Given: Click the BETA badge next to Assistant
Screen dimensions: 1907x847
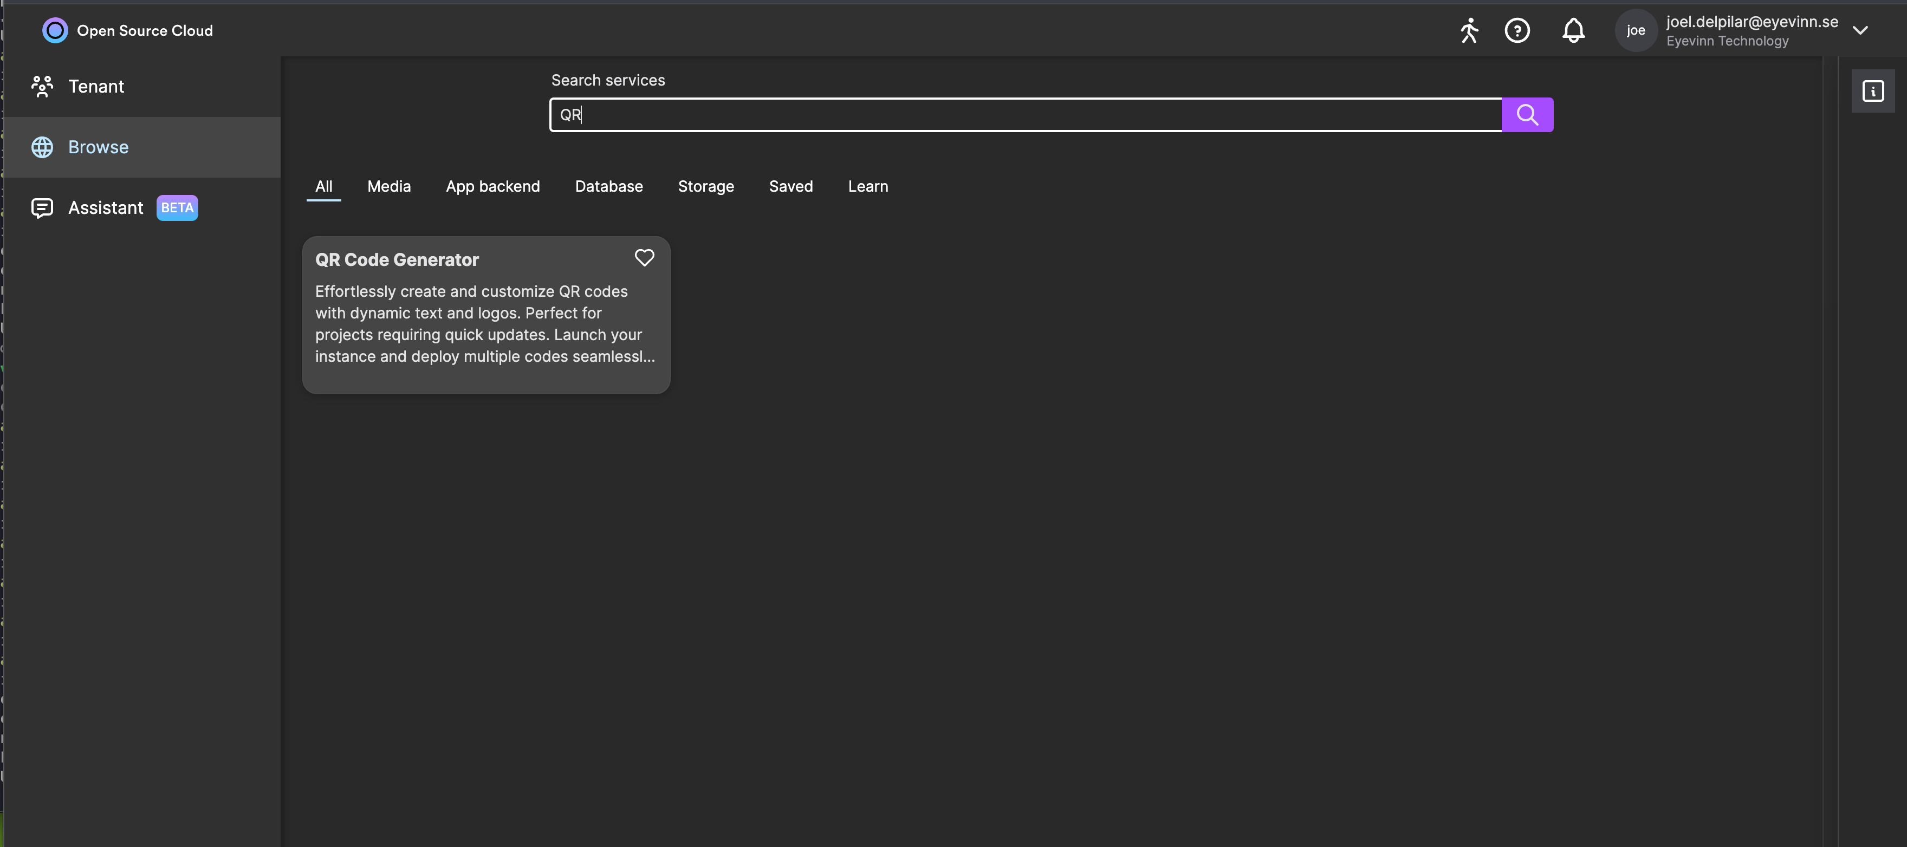Looking at the screenshot, I should point(178,208).
